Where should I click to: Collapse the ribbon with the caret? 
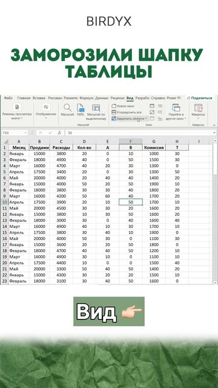tap(214, 125)
